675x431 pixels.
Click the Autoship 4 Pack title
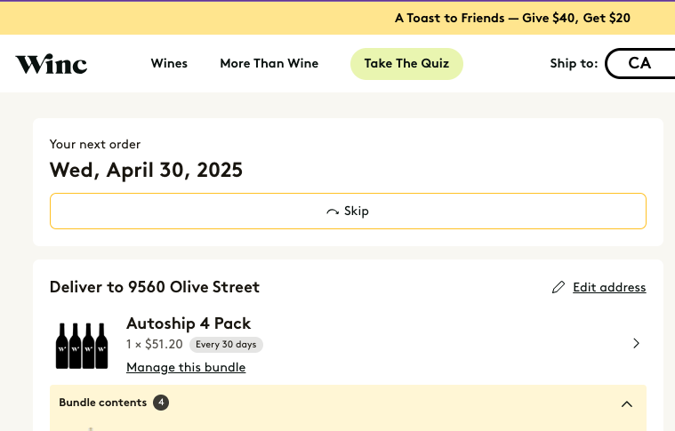(x=189, y=323)
